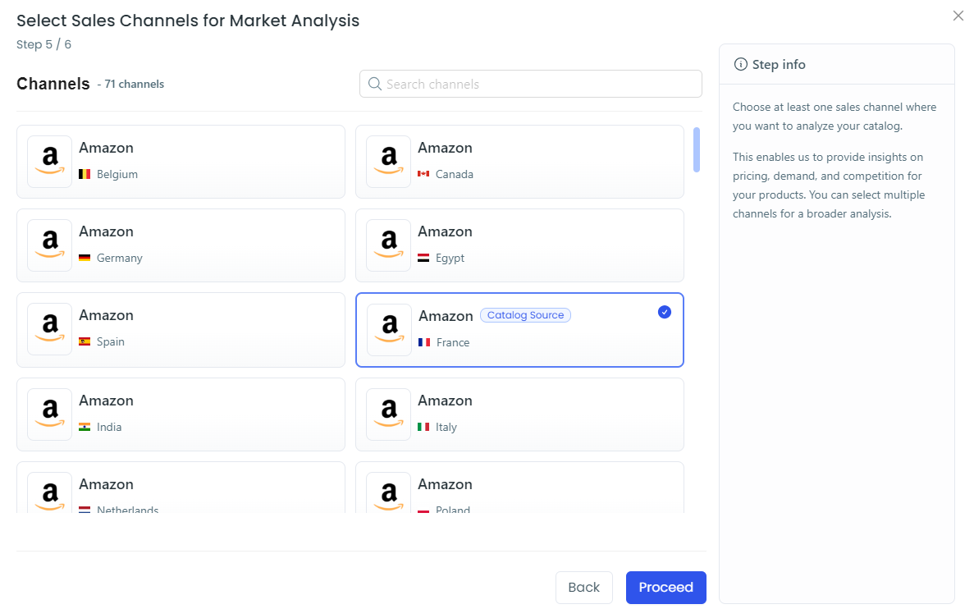Click the Amazon logo on the Belgium card
The height and width of the screenshot is (609, 974).
pyautogui.click(x=50, y=161)
